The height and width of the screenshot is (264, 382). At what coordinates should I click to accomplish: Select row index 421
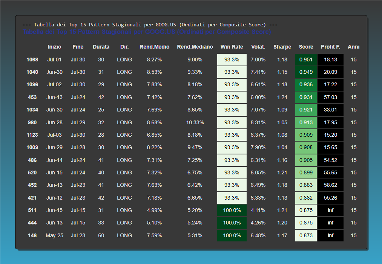pyautogui.click(x=32, y=198)
